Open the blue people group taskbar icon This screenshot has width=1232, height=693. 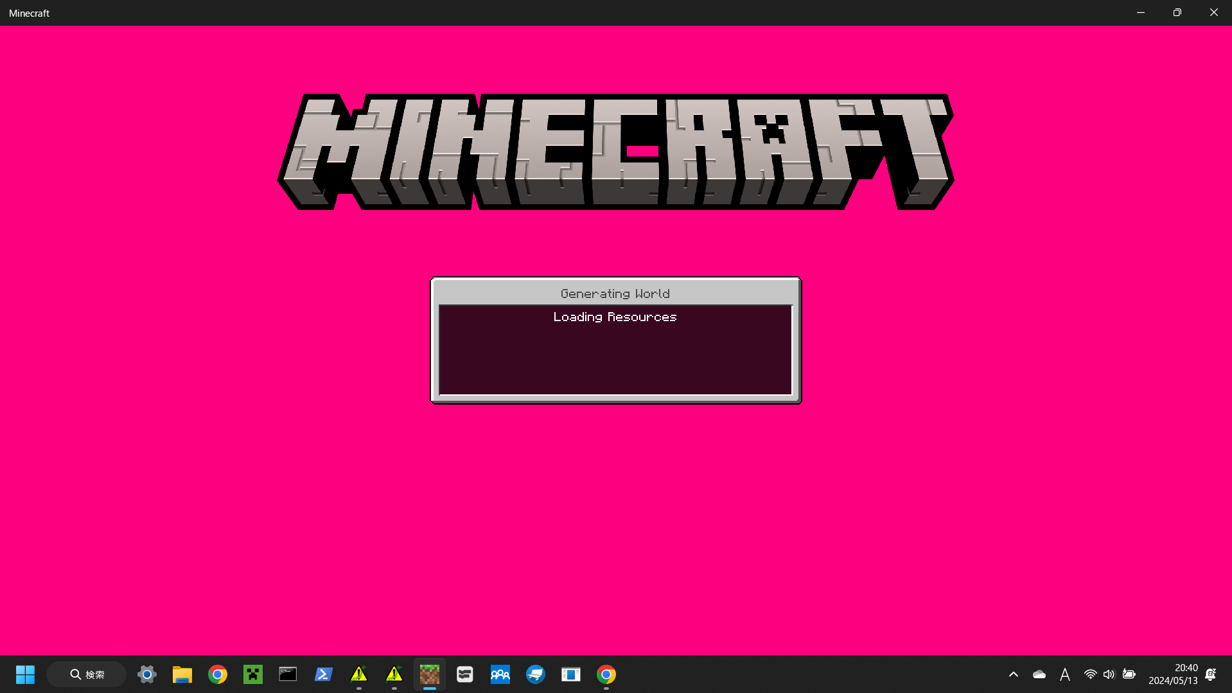pyautogui.click(x=500, y=674)
